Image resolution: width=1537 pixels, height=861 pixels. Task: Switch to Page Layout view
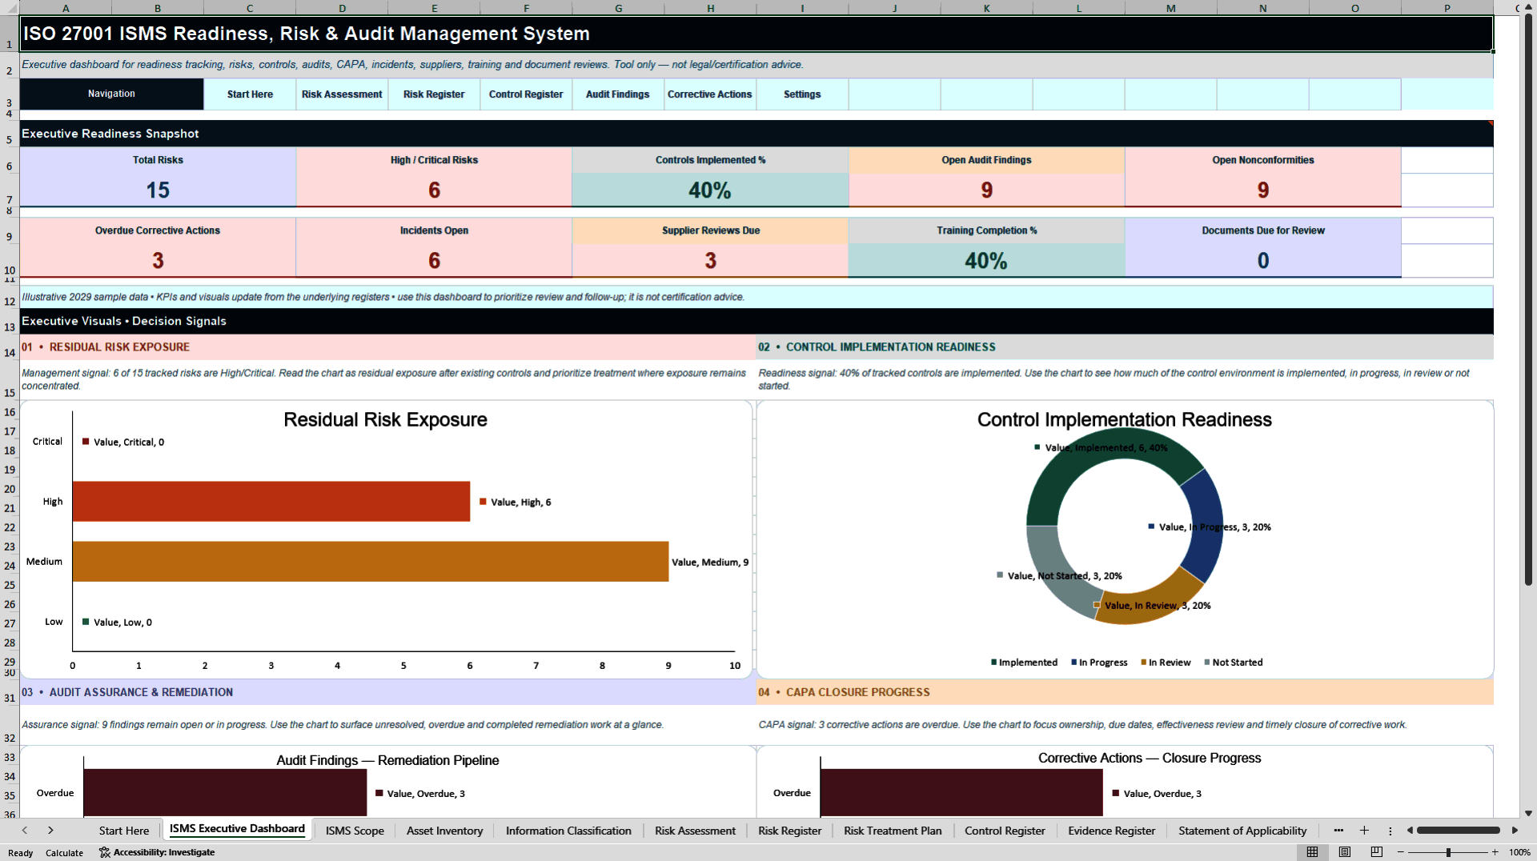pos(1344,852)
